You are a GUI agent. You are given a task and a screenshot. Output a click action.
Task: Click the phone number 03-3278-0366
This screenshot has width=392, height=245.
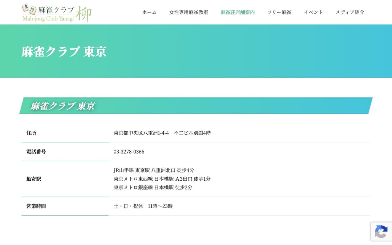[129, 152]
